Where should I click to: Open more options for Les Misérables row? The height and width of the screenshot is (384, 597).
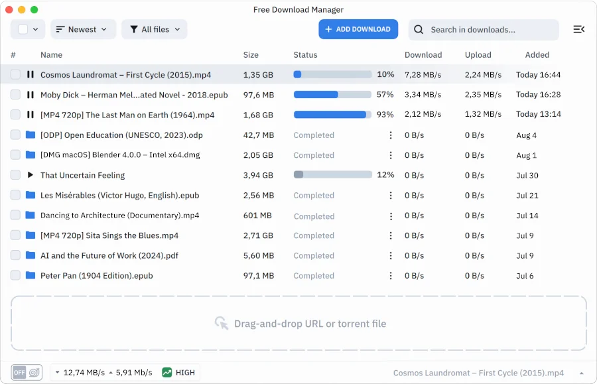coord(391,196)
